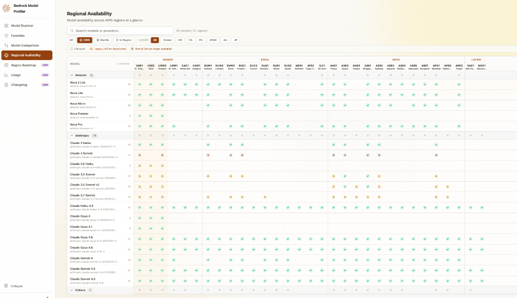Collapse all model groups in table header
517x298 pixels.
[123, 64]
